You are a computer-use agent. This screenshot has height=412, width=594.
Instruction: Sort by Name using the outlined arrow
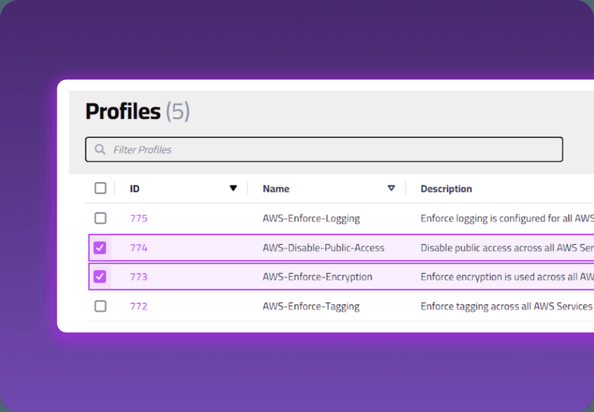tap(391, 189)
